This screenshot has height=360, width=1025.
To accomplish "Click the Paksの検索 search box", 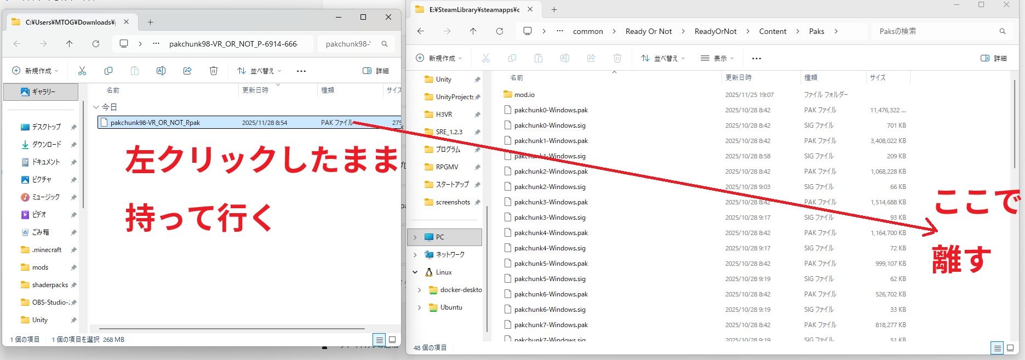I will (937, 31).
